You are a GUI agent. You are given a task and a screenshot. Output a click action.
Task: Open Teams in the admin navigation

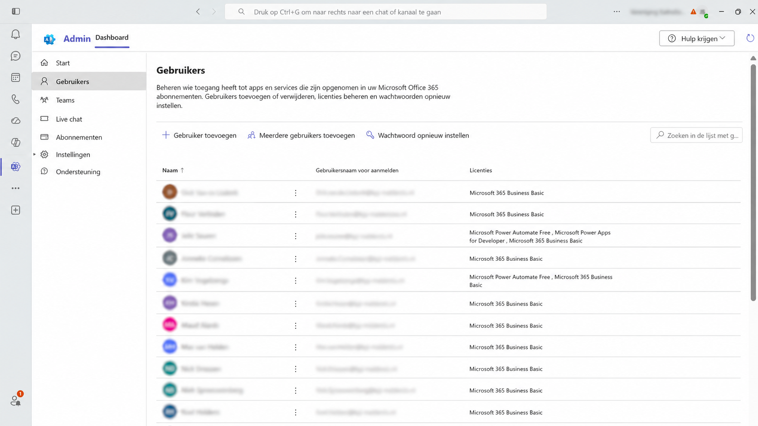89,100
